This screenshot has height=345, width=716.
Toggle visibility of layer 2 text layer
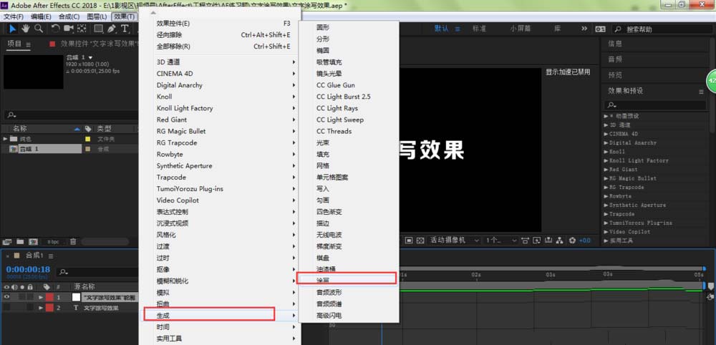(x=6, y=308)
